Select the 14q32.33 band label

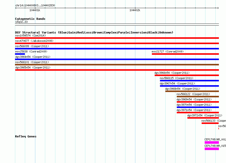point(21,22)
